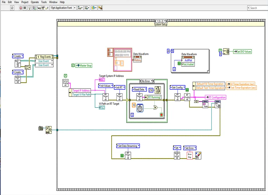The width and height of the screenshot is (268, 195).
Task: Click the Run arrow button
Action: click(12, 8)
